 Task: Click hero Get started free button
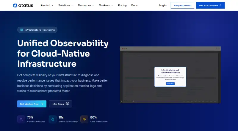coord(32,104)
